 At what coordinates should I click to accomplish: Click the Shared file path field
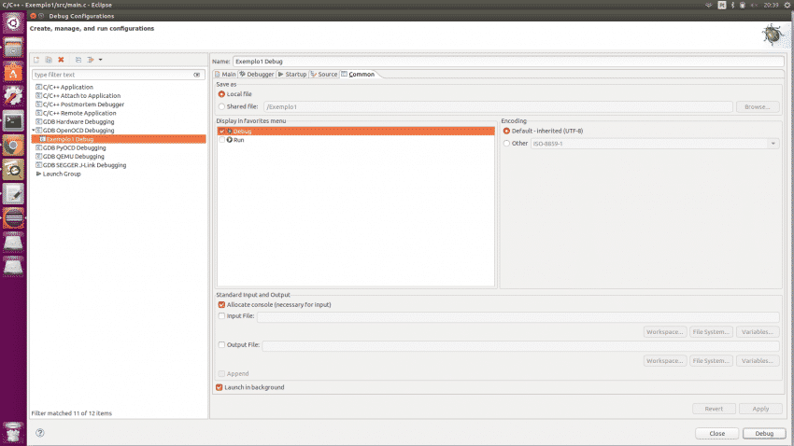(498, 106)
